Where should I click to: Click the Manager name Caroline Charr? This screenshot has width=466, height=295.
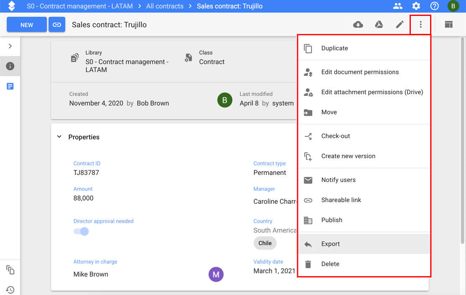tap(275, 202)
